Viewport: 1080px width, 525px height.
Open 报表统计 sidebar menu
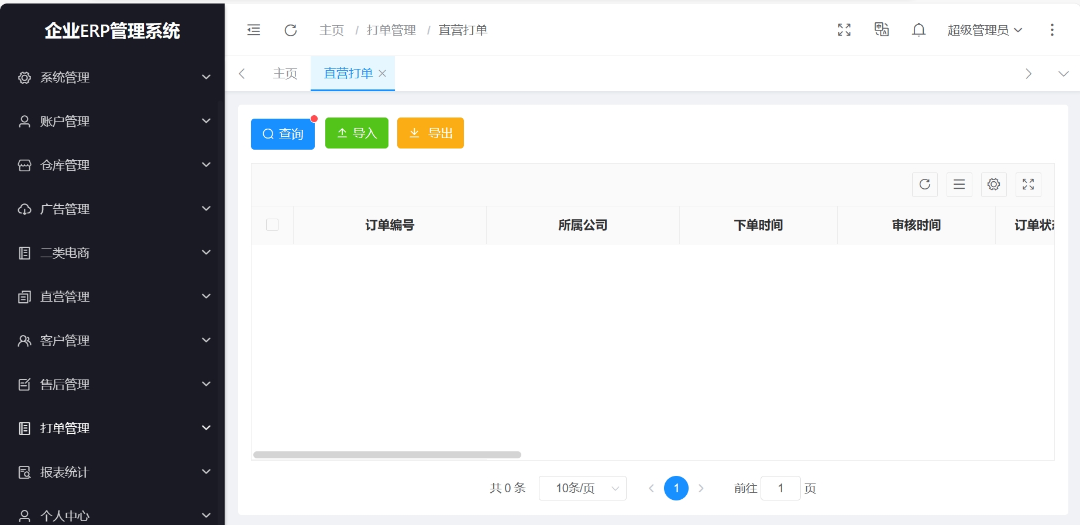pyautogui.click(x=112, y=472)
